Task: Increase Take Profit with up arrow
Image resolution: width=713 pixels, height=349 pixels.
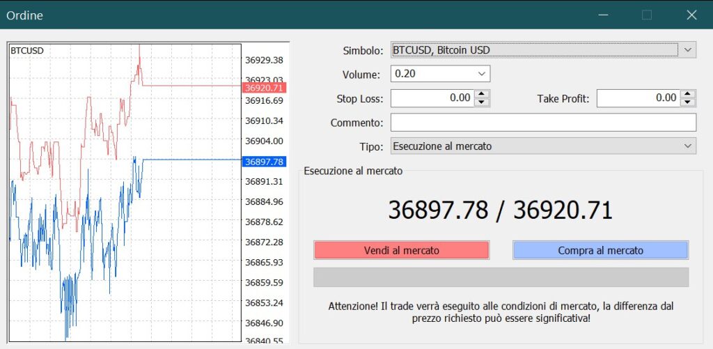Action: 688,94
